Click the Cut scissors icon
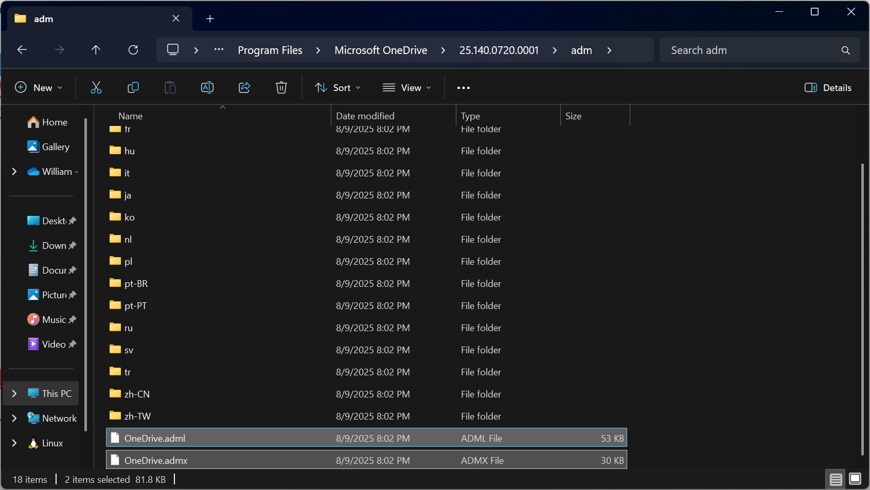 96,88
